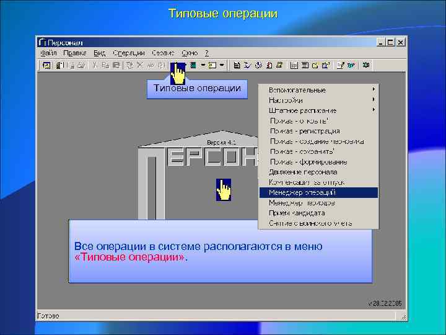The image size is (446, 335).
Task: Click the yellow folder toolbar icon
Action: point(315,65)
